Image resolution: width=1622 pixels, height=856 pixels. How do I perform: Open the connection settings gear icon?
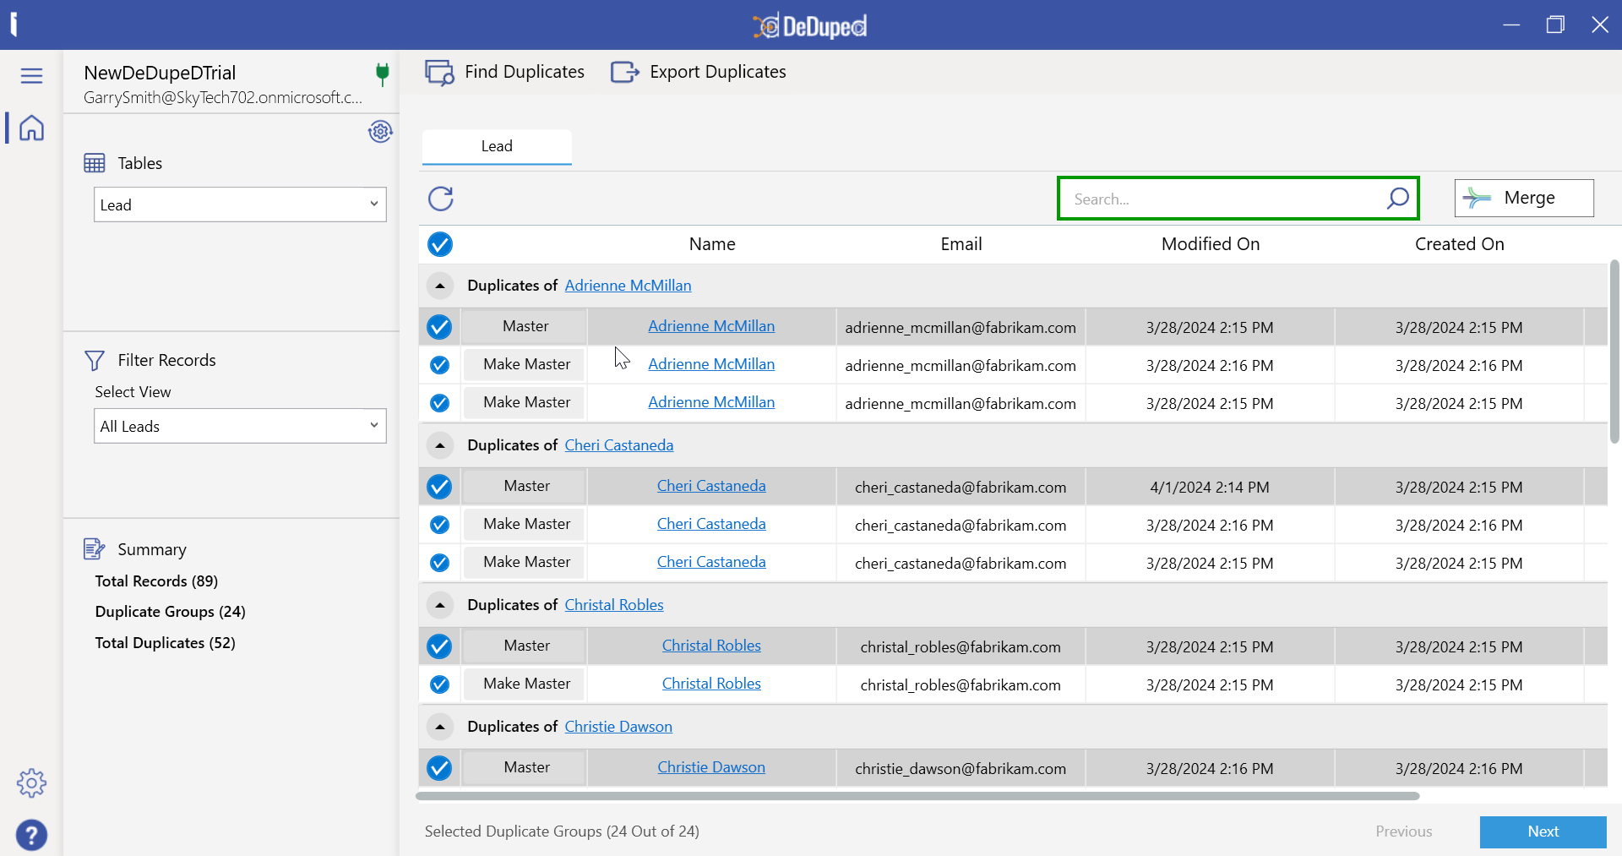click(x=380, y=131)
